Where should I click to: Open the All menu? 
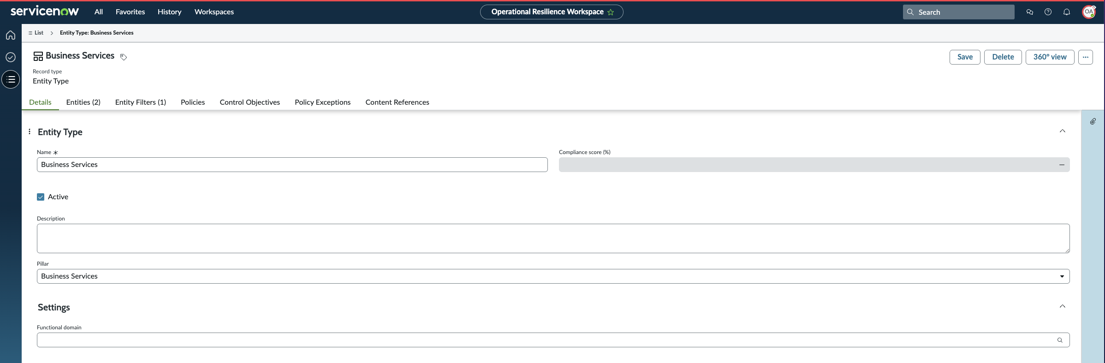[x=99, y=12]
